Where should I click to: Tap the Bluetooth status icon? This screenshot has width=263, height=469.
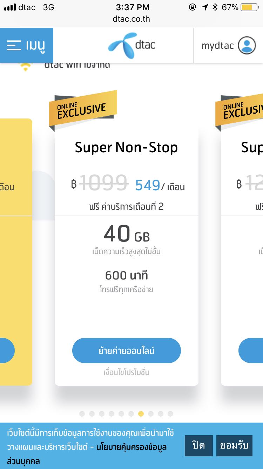(x=215, y=7)
